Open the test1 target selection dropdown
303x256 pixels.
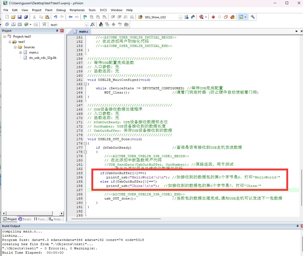(86, 25)
